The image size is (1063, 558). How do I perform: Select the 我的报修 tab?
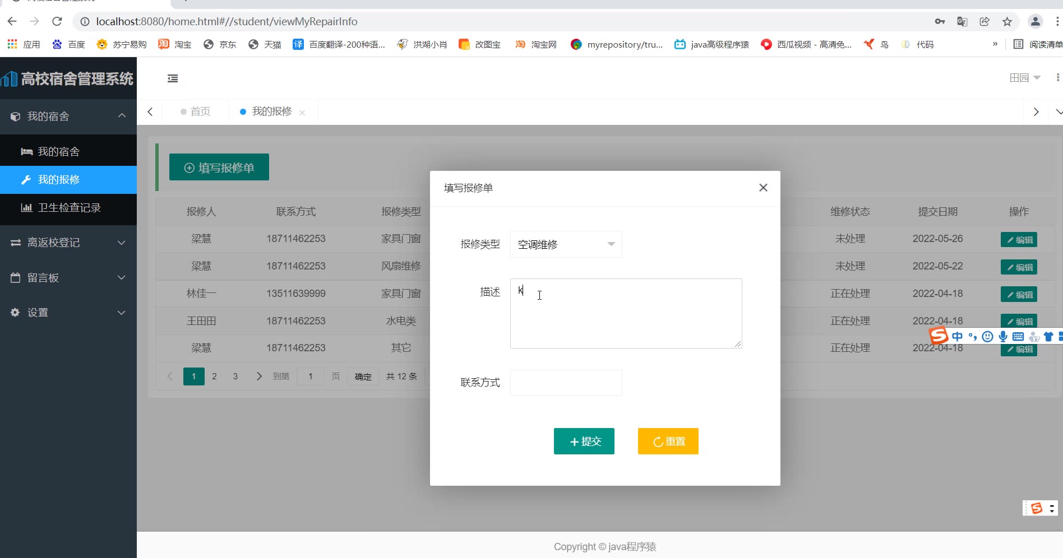coord(271,111)
